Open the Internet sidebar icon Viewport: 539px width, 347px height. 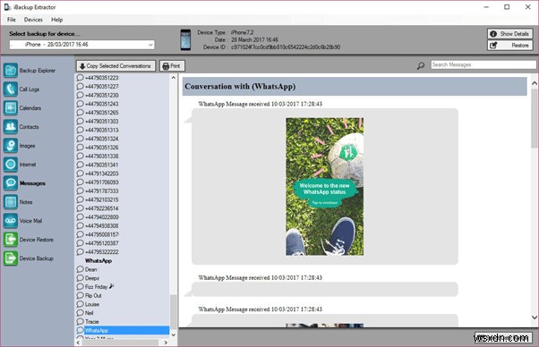point(11,165)
